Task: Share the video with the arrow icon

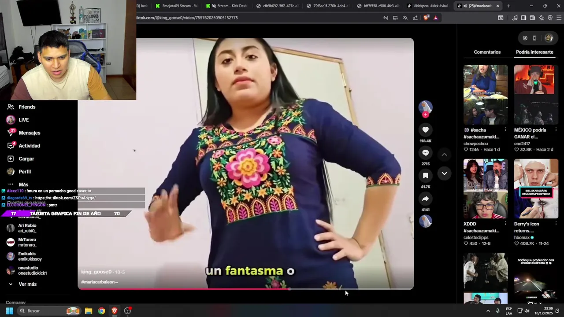Action: point(425,199)
